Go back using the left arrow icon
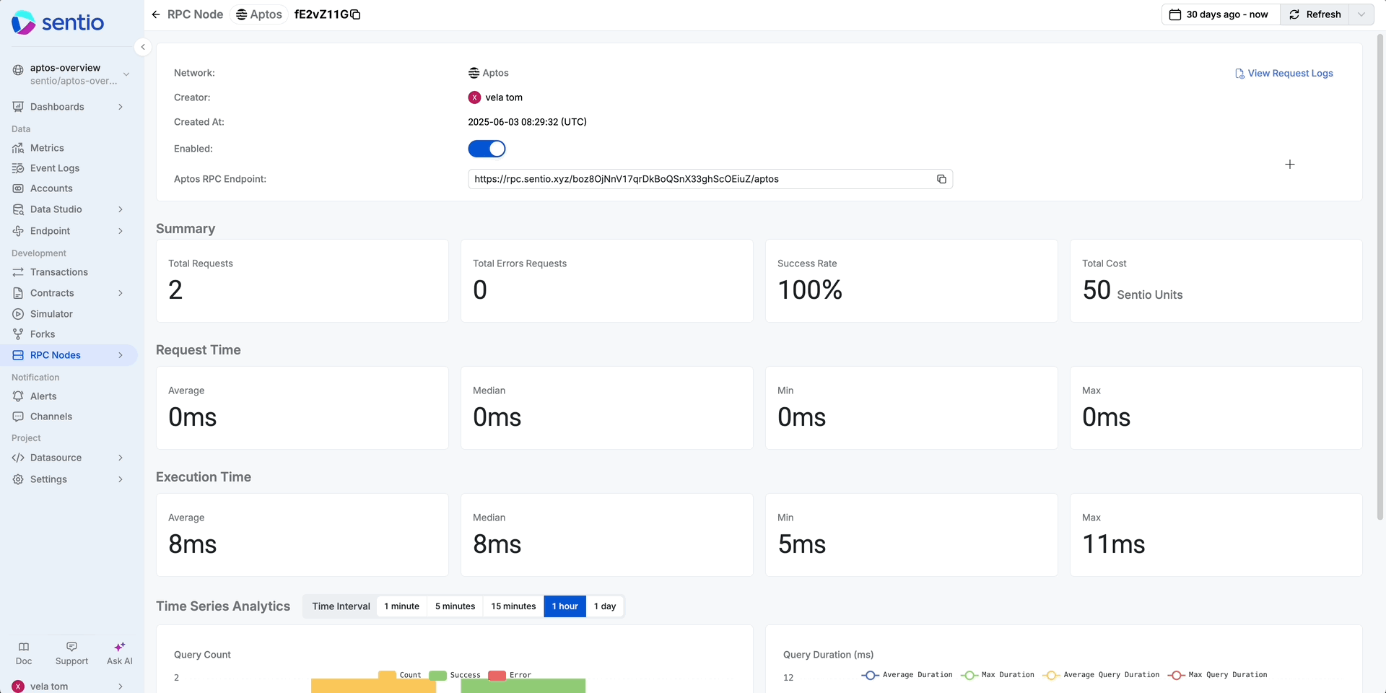 tap(156, 14)
